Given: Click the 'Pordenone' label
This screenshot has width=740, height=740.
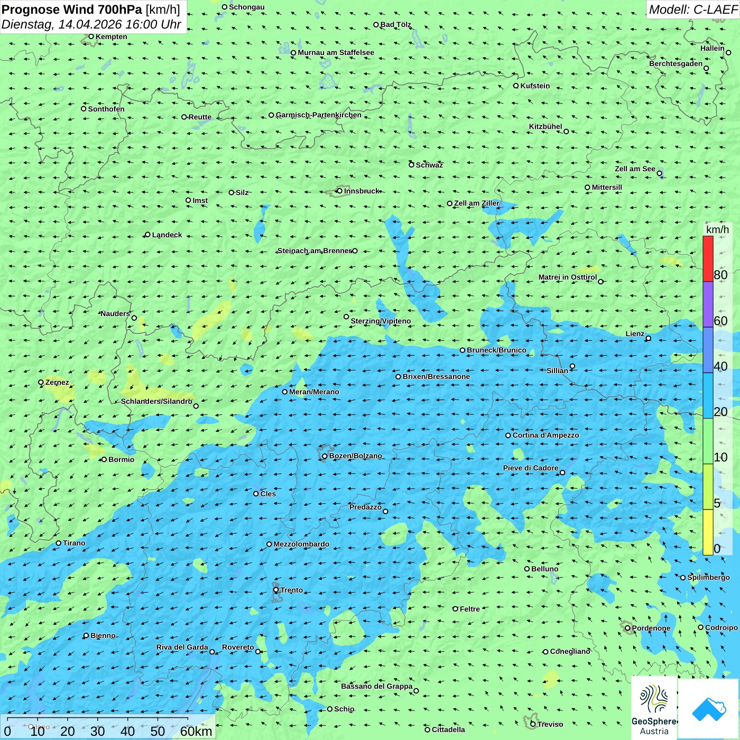Looking at the screenshot, I should [x=651, y=628].
